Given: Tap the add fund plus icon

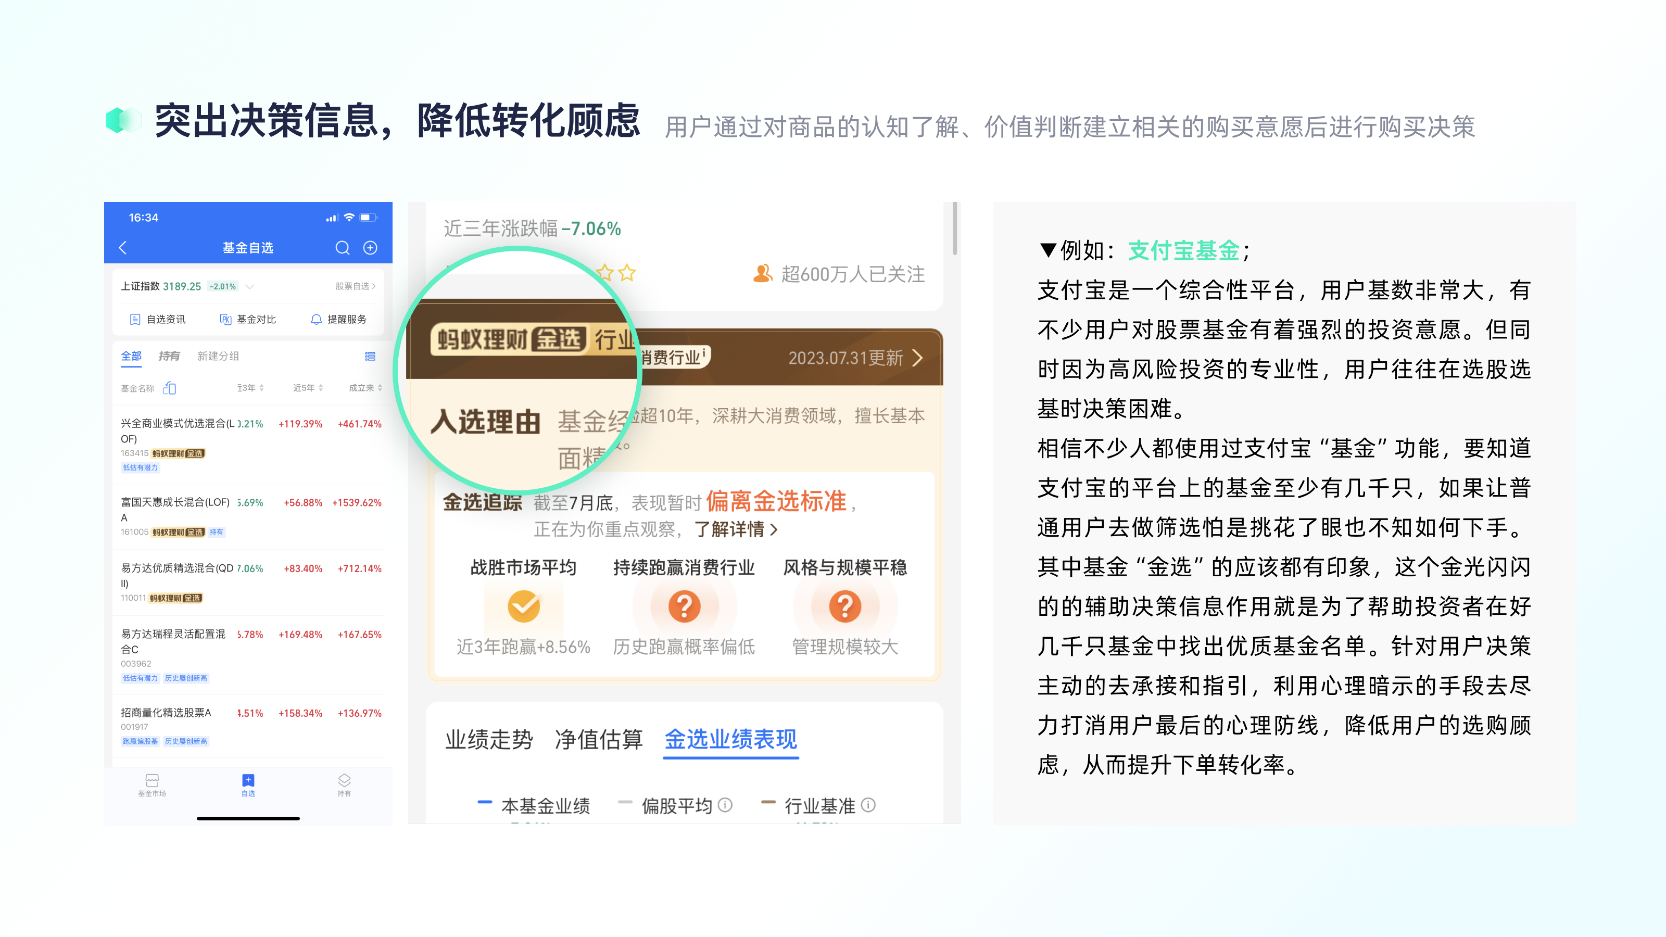Looking at the screenshot, I should click(370, 248).
